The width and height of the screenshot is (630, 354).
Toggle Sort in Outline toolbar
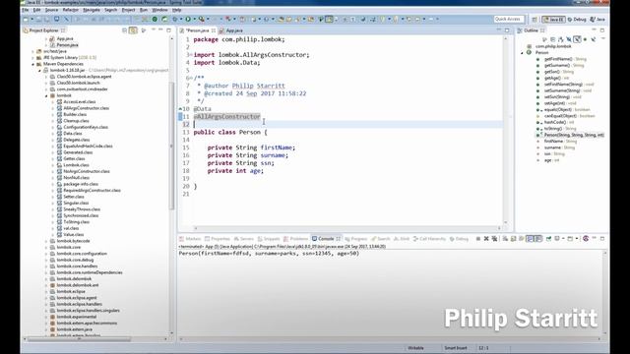point(561,39)
